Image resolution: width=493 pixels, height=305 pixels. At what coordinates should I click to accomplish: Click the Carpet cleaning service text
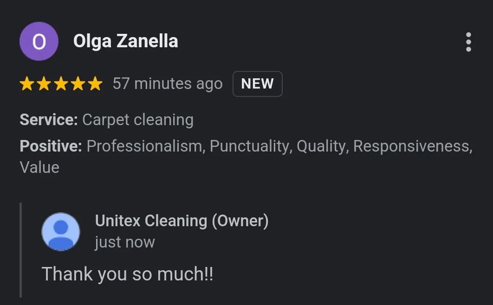click(x=138, y=120)
